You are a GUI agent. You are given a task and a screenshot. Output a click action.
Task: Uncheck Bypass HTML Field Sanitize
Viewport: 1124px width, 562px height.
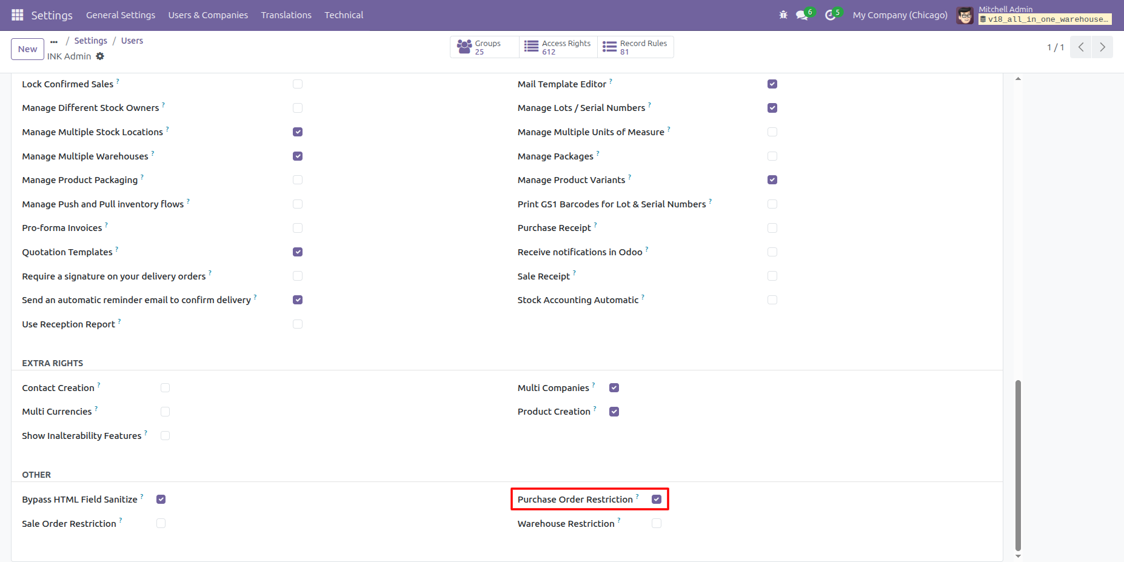(161, 499)
